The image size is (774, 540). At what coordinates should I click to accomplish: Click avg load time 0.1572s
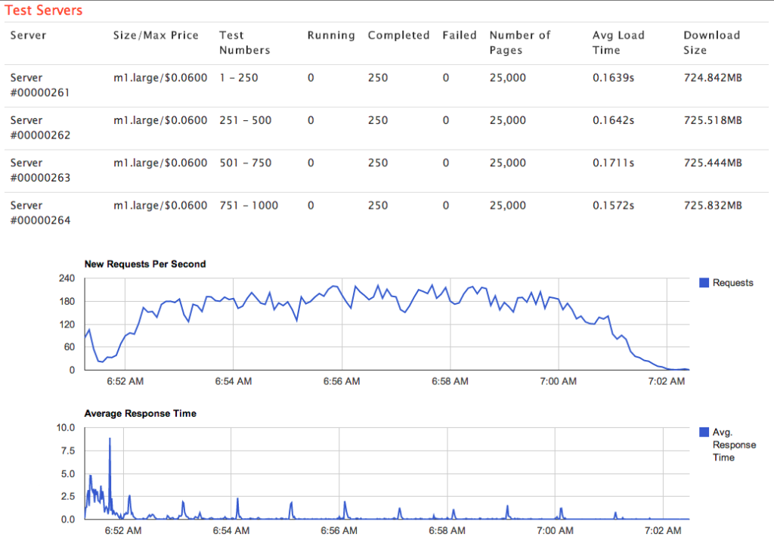point(613,205)
